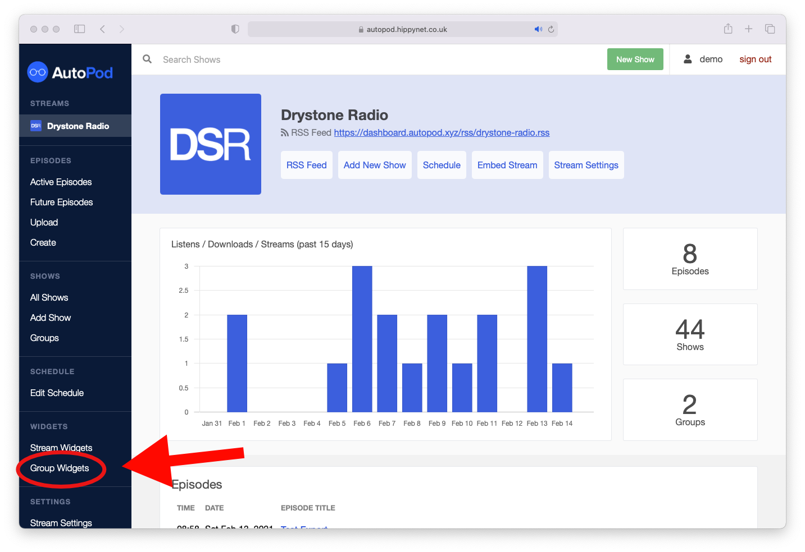
Task: Click the 'Episodes' section heading
Action: coord(197,485)
